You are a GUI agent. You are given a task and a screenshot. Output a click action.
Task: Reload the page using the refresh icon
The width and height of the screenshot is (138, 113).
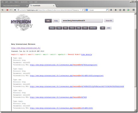(x=83, y=10)
